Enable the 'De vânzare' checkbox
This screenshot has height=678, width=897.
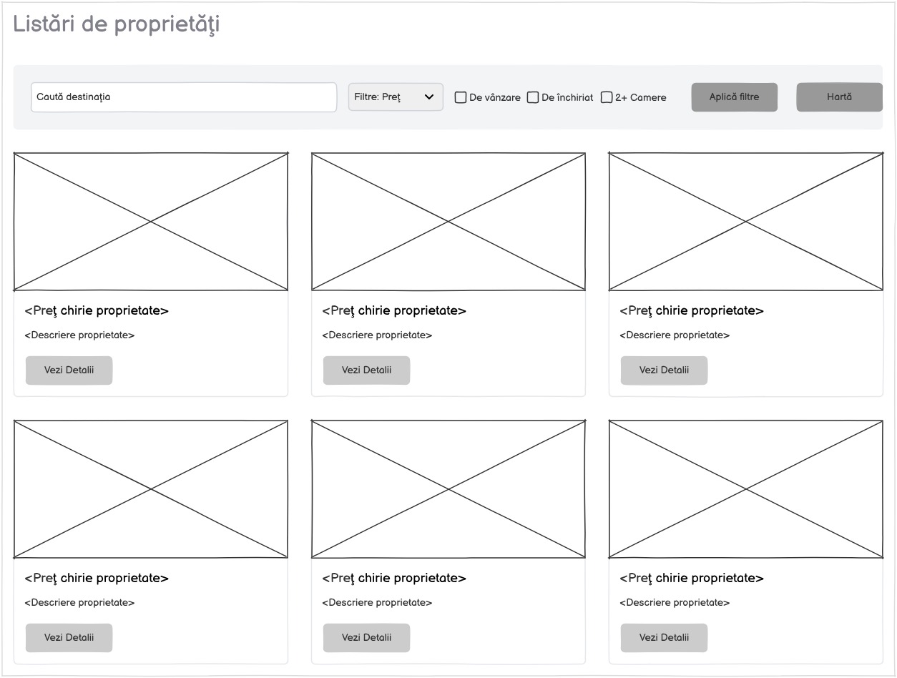click(x=461, y=98)
